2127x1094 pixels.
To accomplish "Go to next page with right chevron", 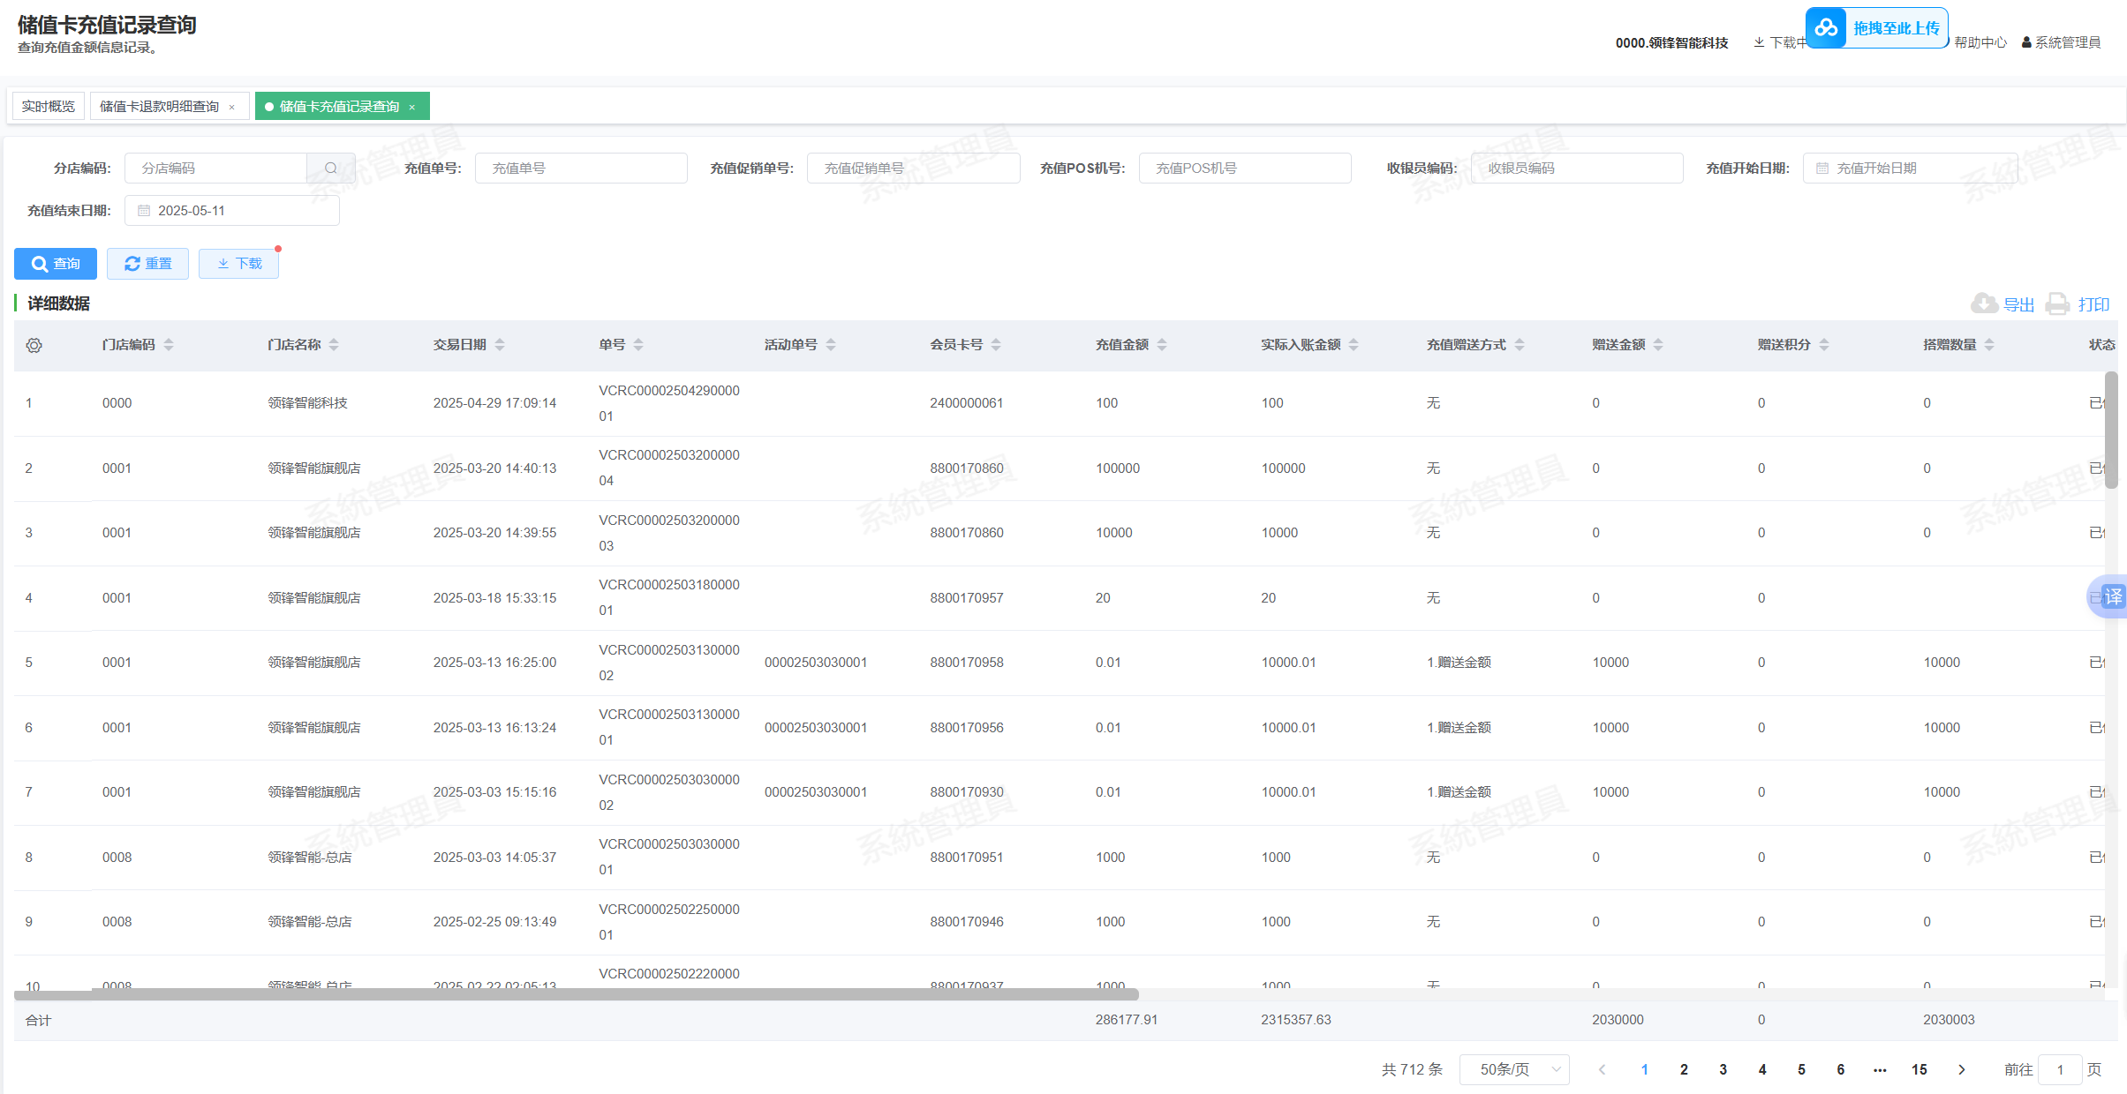I will coord(1962,1069).
